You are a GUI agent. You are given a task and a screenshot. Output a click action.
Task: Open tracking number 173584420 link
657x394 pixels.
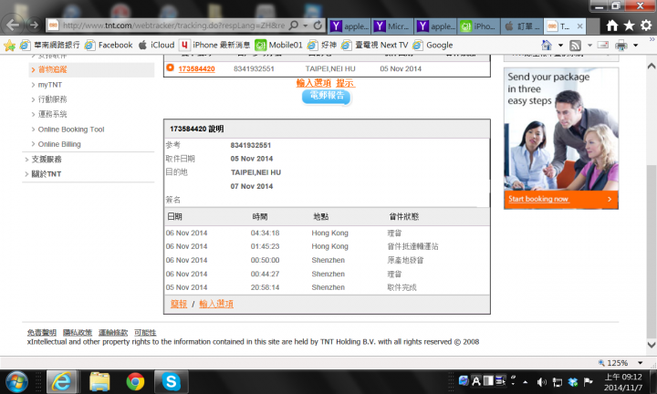[196, 68]
